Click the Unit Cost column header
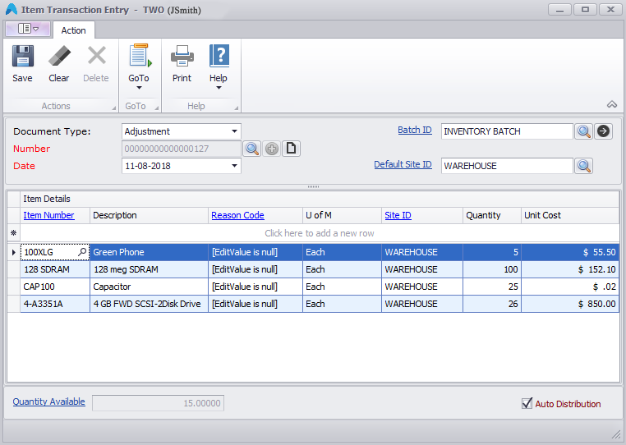The image size is (626, 445). (x=570, y=215)
